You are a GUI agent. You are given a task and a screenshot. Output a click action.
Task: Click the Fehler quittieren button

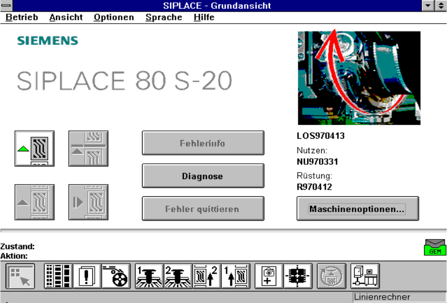click(x=203, y=209)
